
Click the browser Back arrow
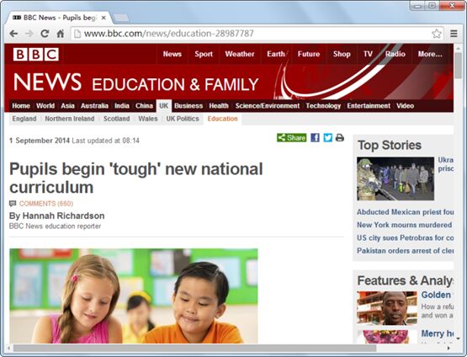[x=13, y=34]
